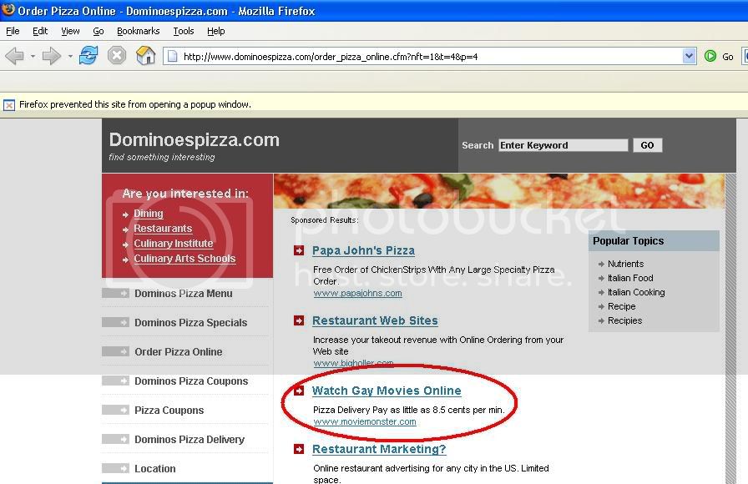Select Dominos Pizza Specials in sidebar

(x=191, y=322)
